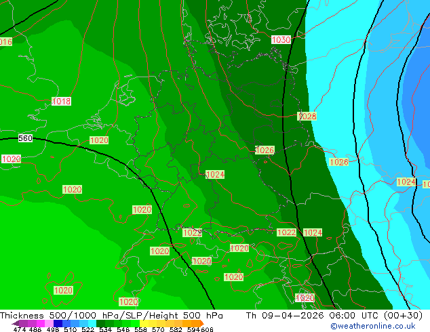
Task: Click the 1024 label beside 1022
Action: (x=313, y=232)
